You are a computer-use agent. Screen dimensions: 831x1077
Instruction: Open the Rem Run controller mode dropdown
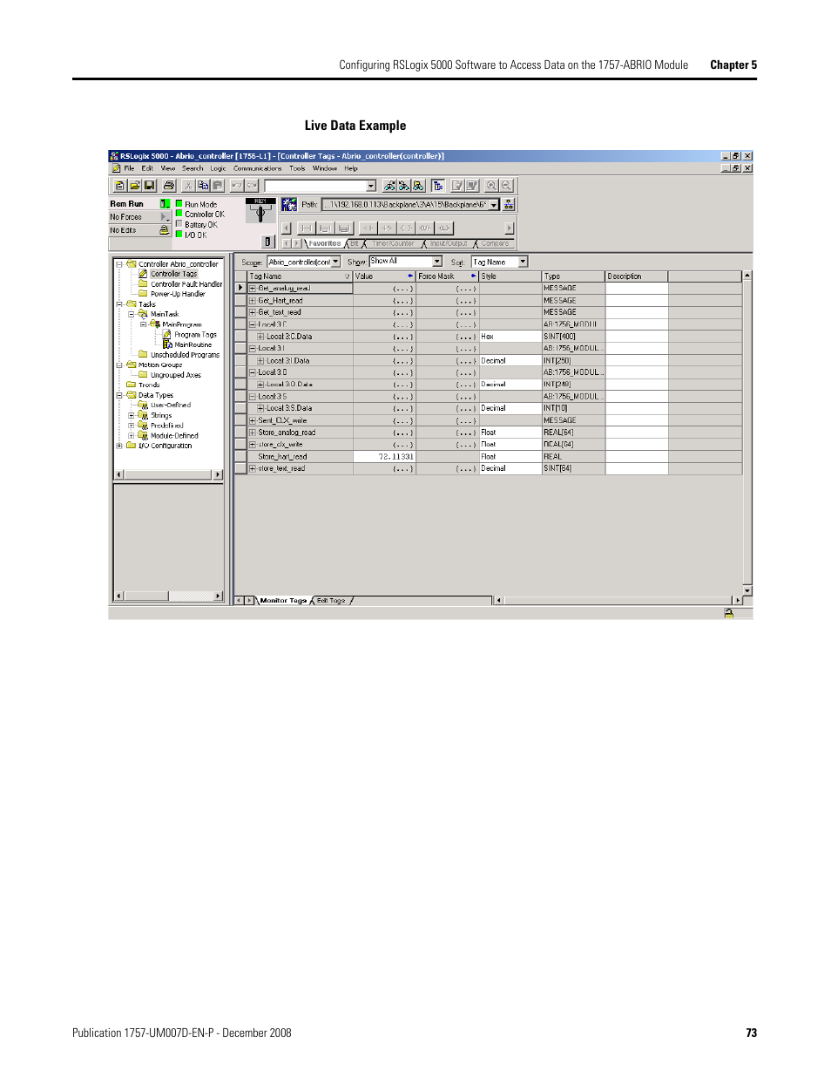tap(165, 203)
